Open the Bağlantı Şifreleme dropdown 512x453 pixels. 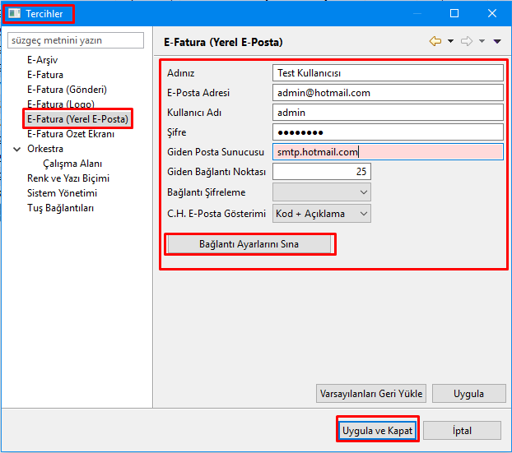coord(321,192)
